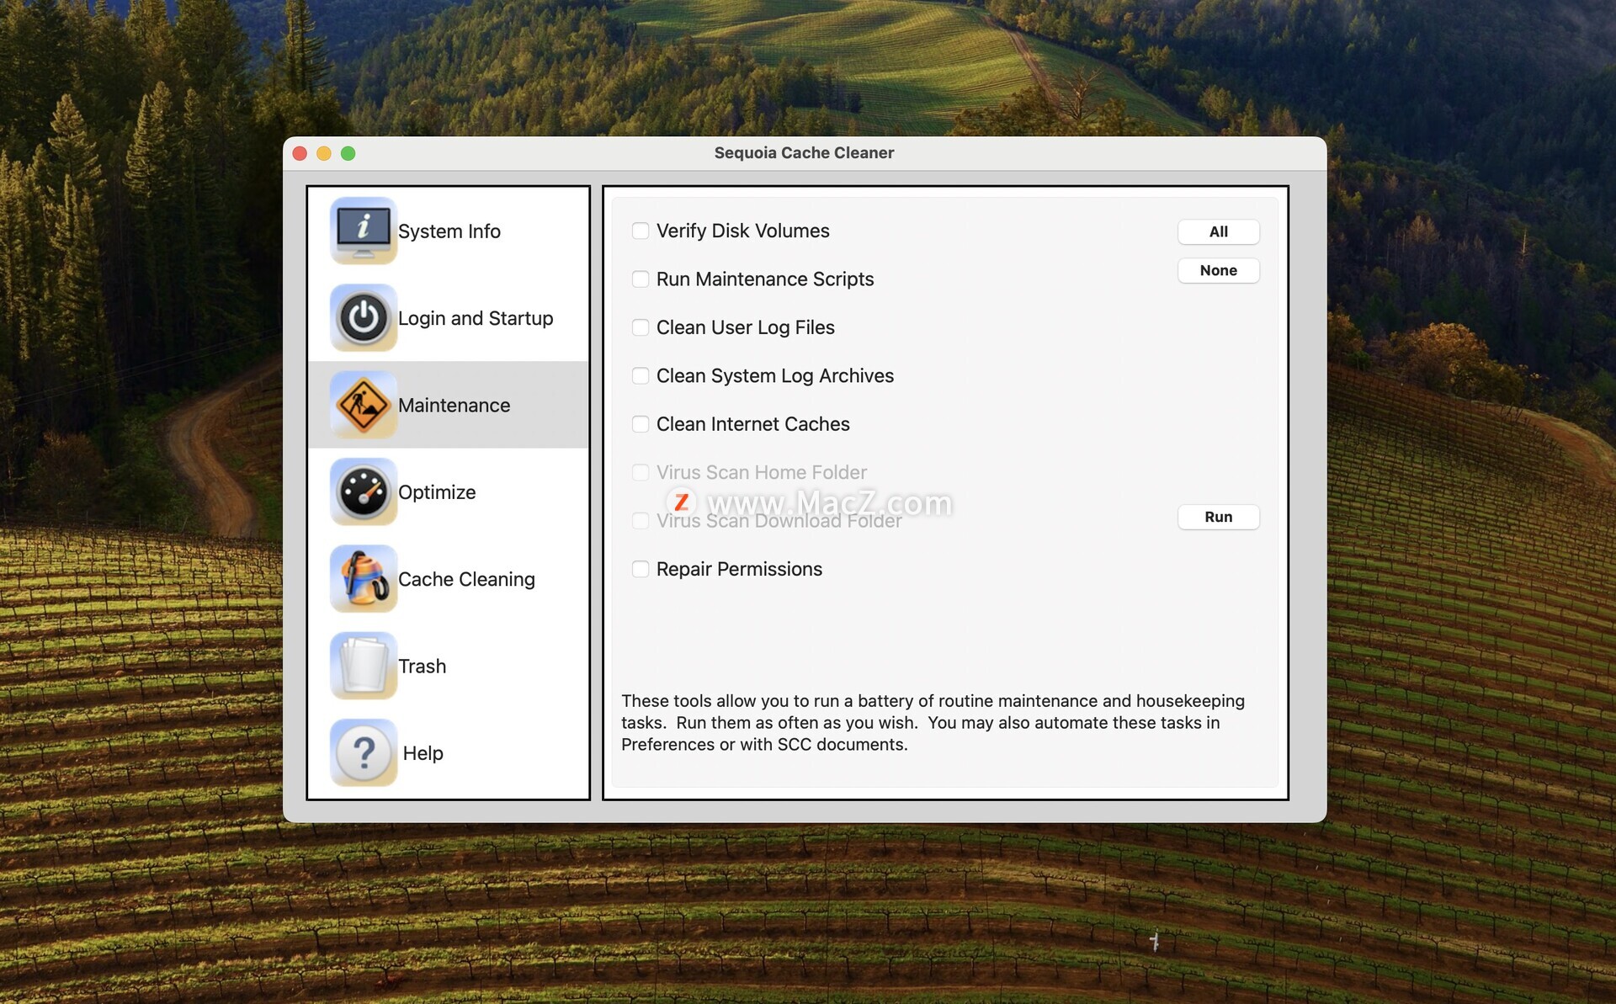Check the Virus Scan Home Folder box
1616x1004 pixels.
641,472
